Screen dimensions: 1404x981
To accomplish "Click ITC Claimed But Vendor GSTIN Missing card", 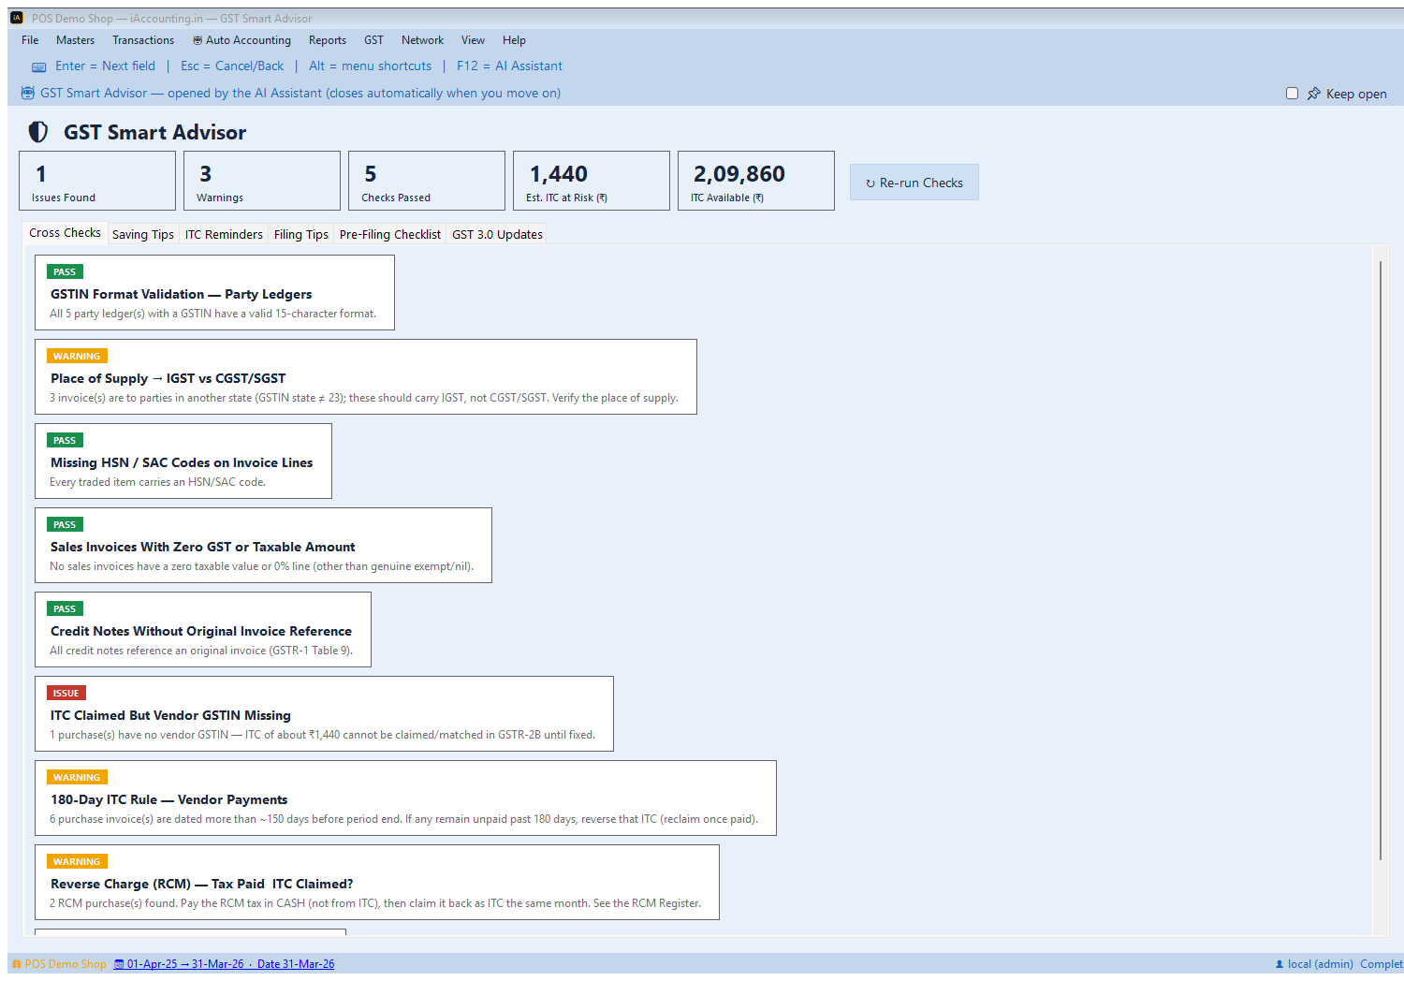I will (324, 714).
